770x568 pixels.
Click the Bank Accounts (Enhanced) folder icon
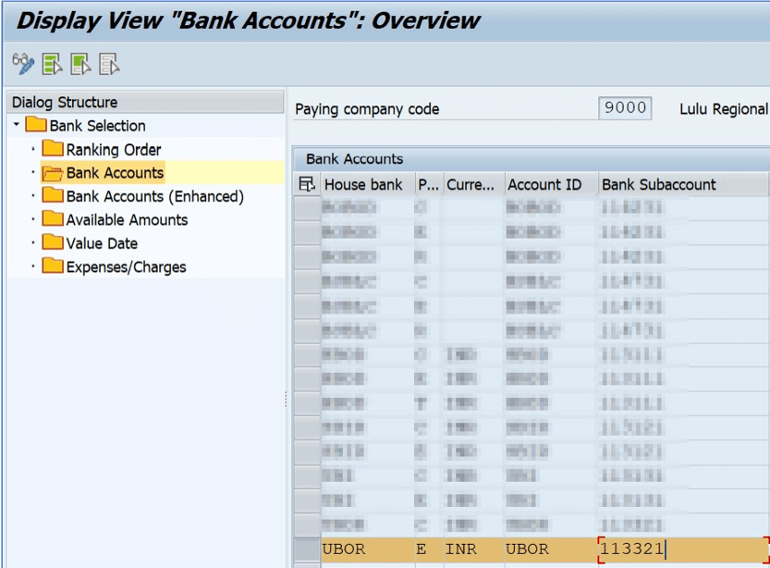pyautogui.click(x=53, y=195)
